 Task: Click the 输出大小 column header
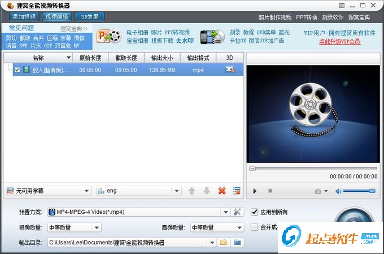(162, 58)
